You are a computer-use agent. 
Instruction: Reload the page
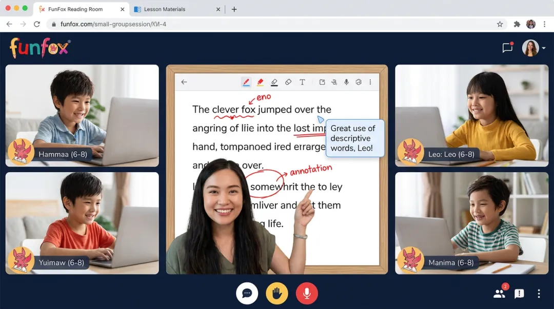tap(37, 24)
